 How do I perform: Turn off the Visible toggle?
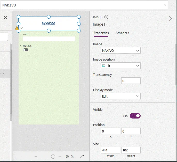click(135, 116)
